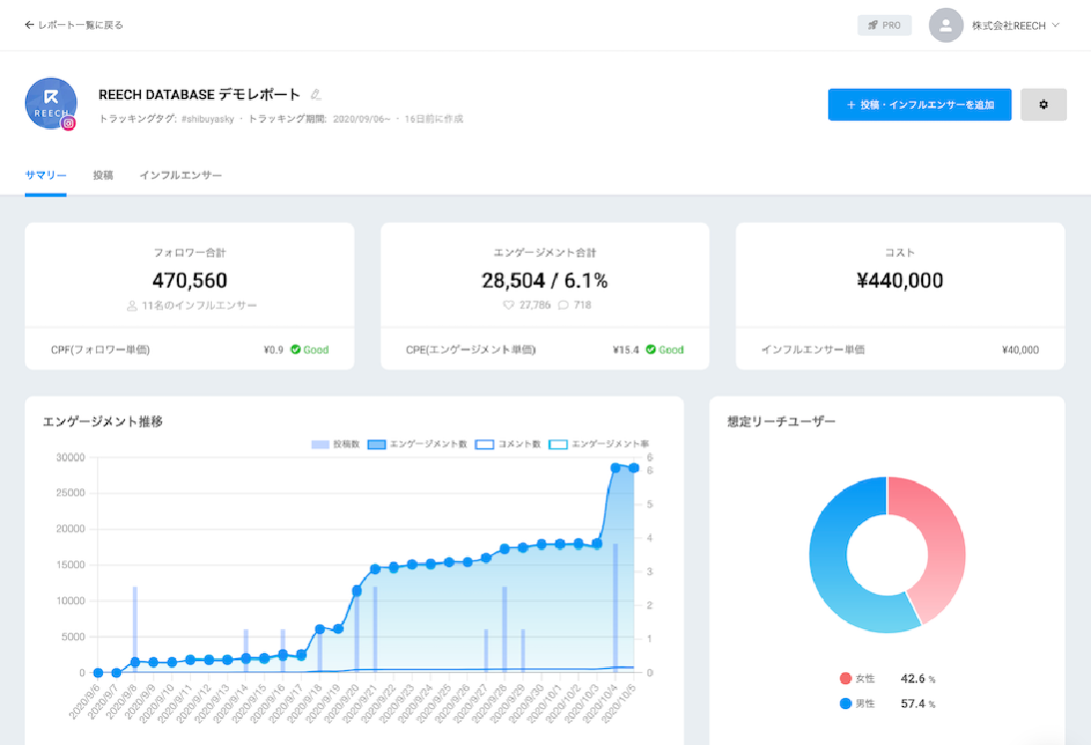Toggle the エンゲージメント率 legend series

[599, 444]
